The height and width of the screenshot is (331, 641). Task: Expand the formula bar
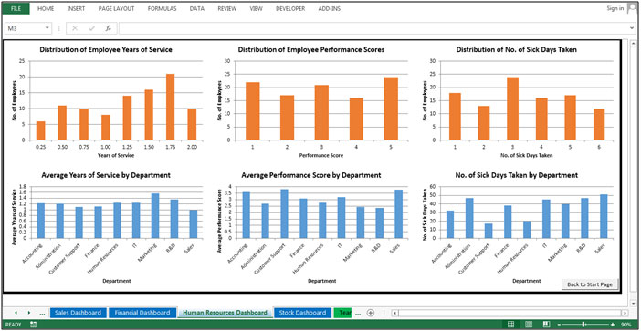pos(633,28)
